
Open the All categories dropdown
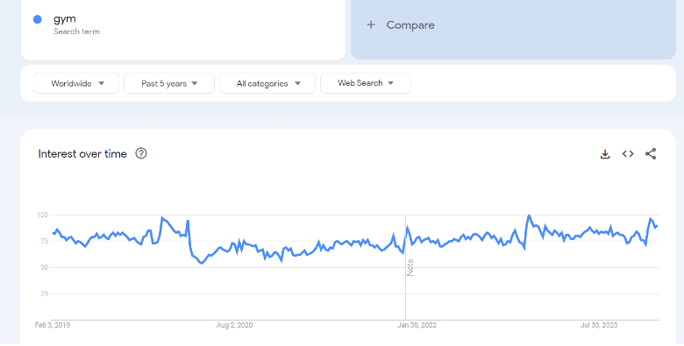click(267, 83)
